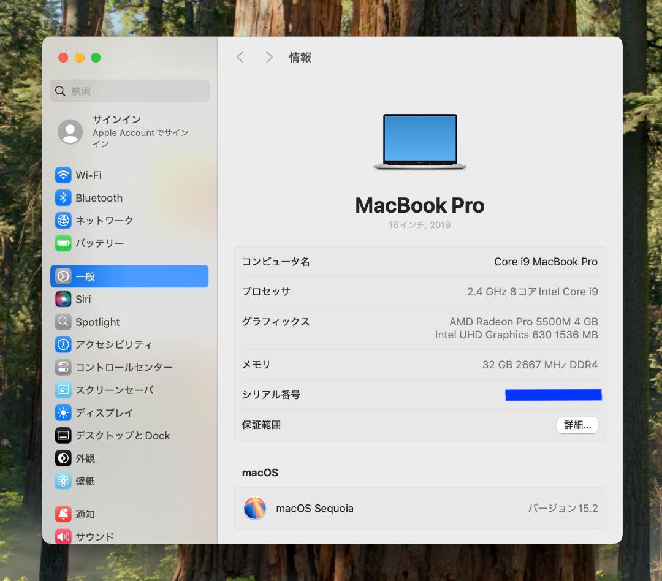Click the プロセッサ label
Image resolution: width=662 pixels, height=581 pixels.
click(x=267, y=292)
